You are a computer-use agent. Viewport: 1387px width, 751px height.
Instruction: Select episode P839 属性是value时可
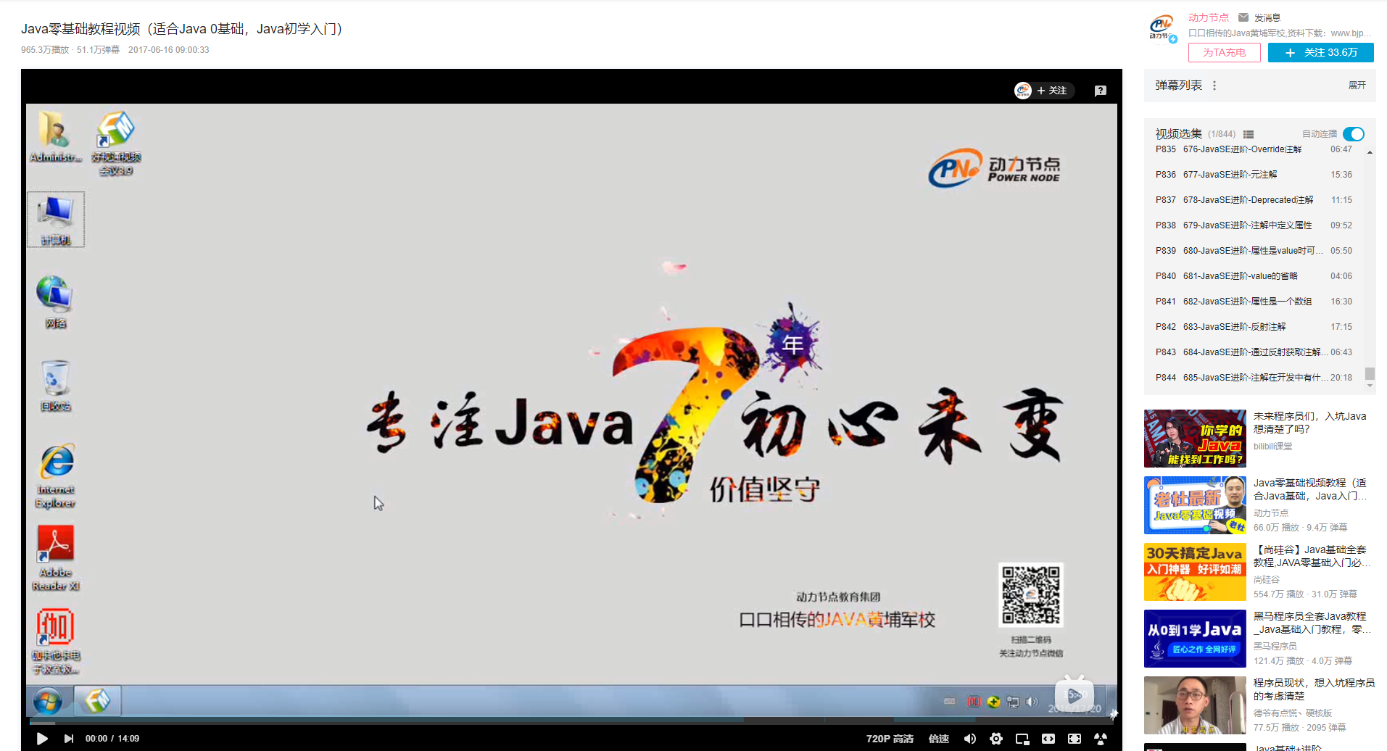[1254, 251]
